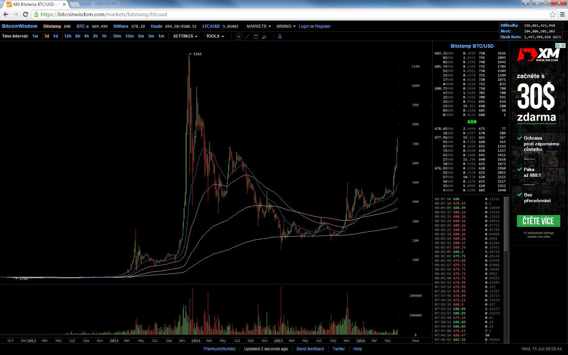Open a new browser tab
Screen dimensions: 568x355
pyautogui.click(x=75, y=4)
